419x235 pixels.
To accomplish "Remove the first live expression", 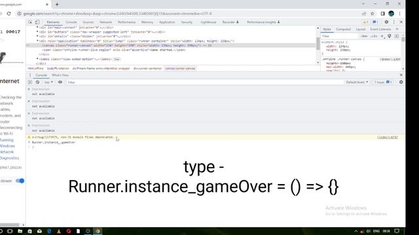I will point(29,89).
